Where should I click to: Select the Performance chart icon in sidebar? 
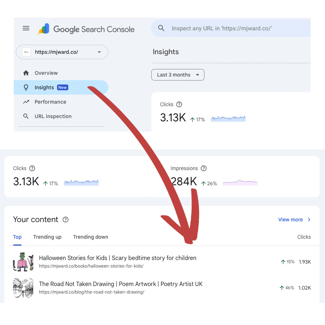pyautogui.click(x=26, y=102)
